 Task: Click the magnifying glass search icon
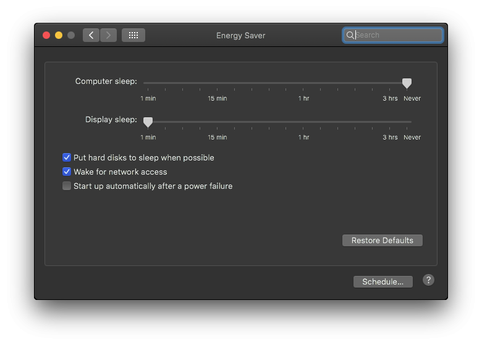350,35
